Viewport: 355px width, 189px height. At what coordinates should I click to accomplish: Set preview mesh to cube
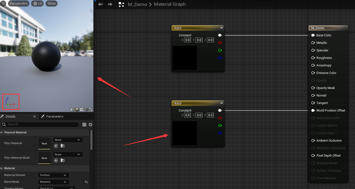(x=86, y=110)
